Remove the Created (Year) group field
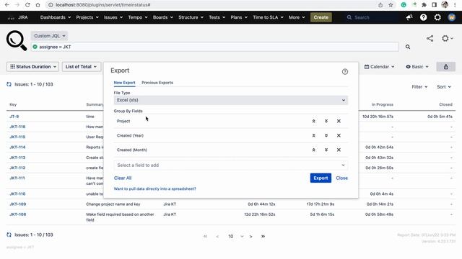 [339, 135]
